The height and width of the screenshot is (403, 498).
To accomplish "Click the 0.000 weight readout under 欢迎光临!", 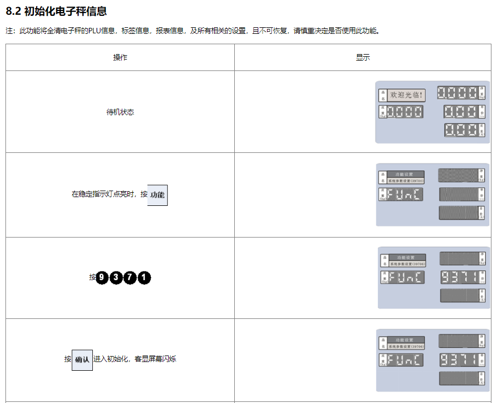I will (406, 112).
